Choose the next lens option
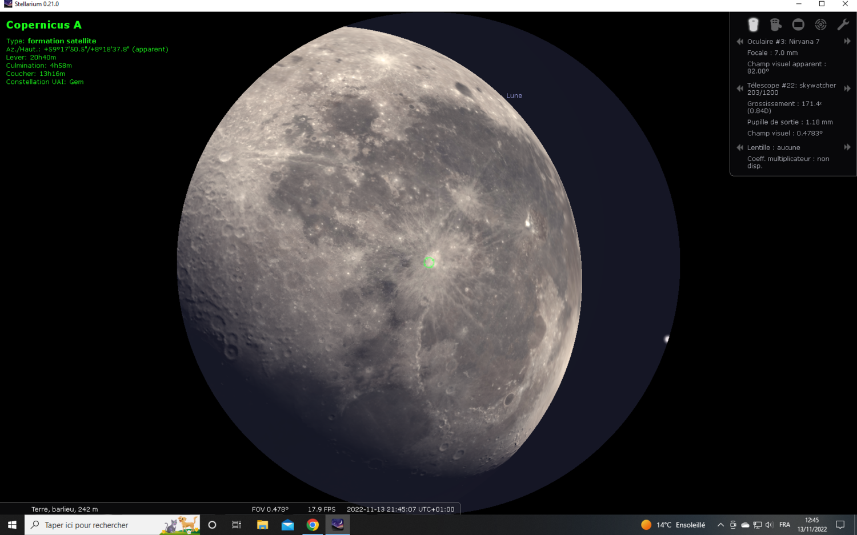The image size is (857, 535). [847, 147]
